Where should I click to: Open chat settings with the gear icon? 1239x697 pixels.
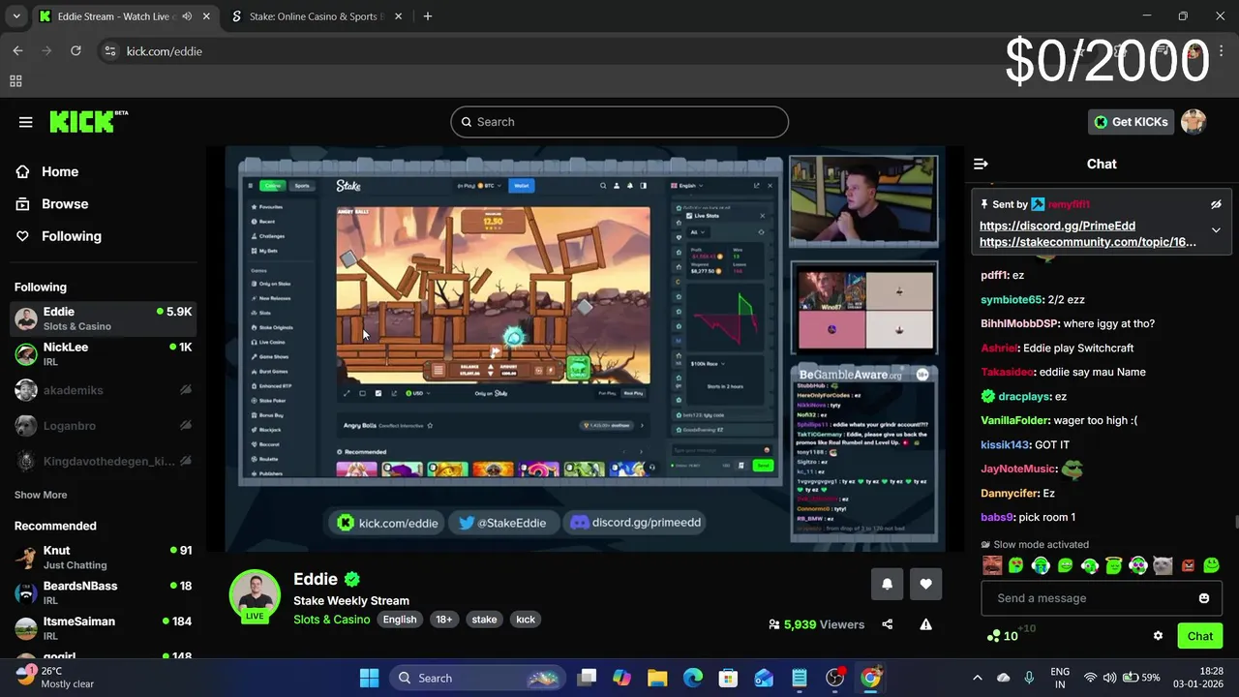[1158, 636]
